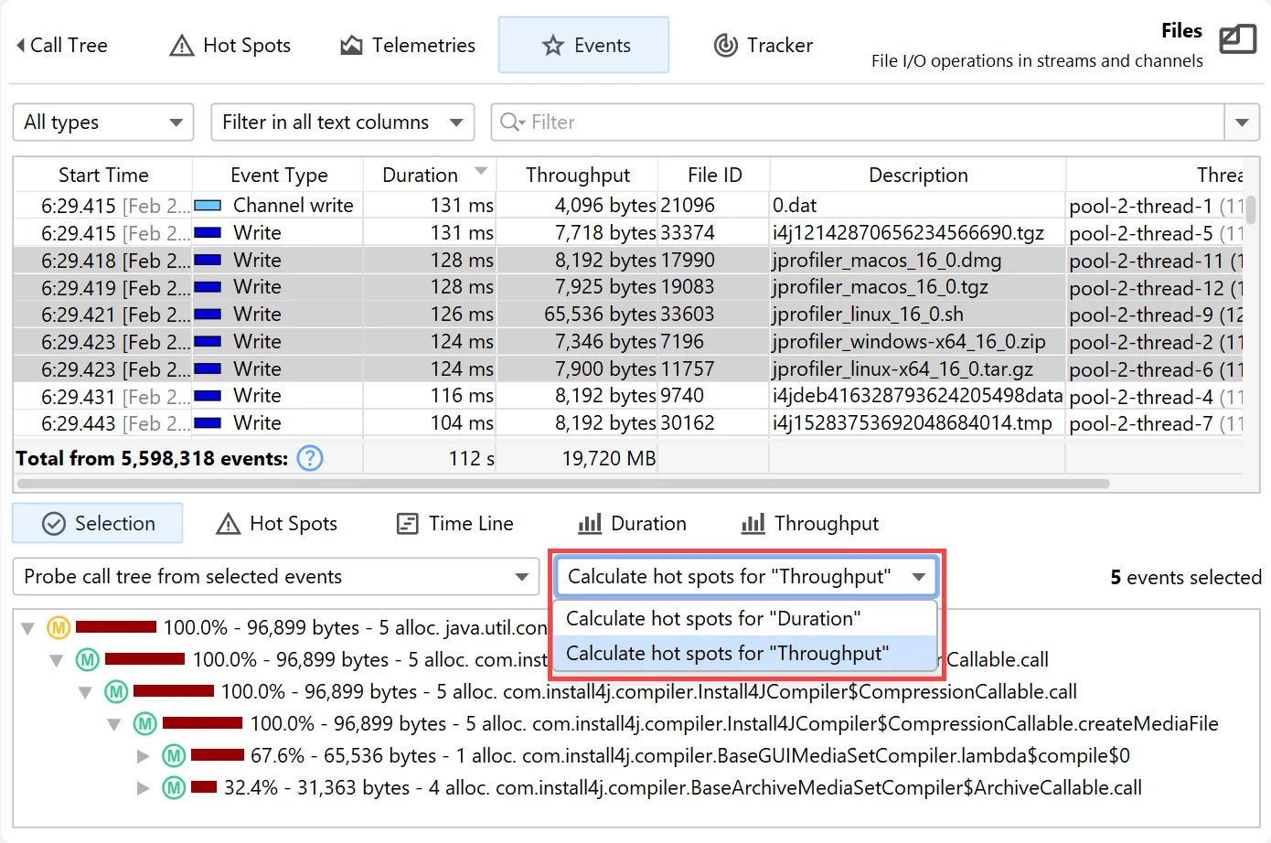Collapse the root java.util.con tree node
The height and width of the screenshot is (843, 1271).
28,628
